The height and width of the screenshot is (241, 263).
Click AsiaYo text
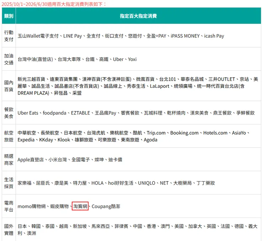tap(239, 133)
